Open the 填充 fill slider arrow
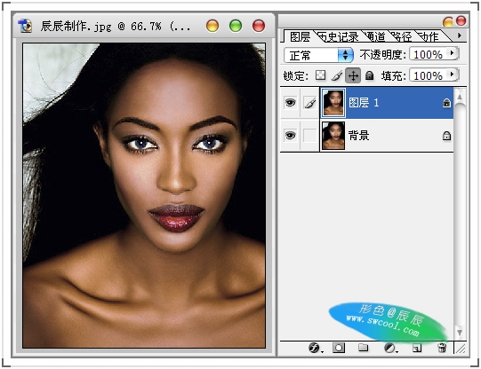The image size is (481, 369). [x=452, y=75]
